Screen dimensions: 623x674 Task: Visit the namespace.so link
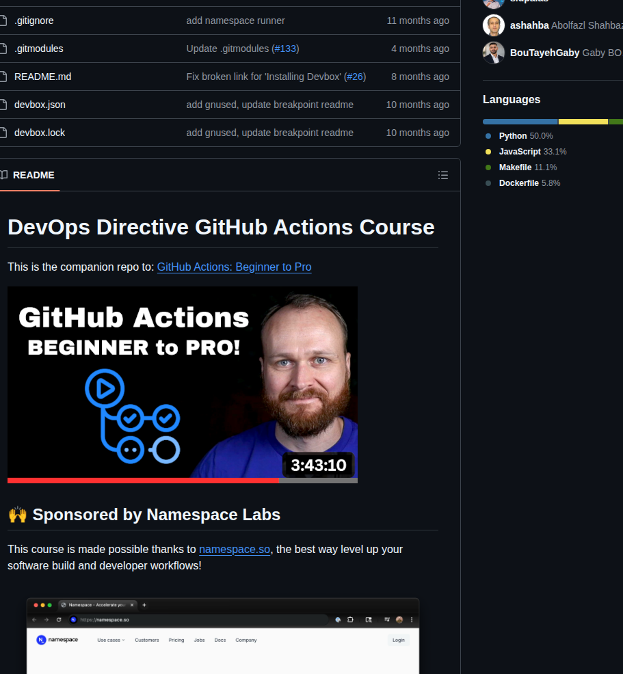coord(235,550)
